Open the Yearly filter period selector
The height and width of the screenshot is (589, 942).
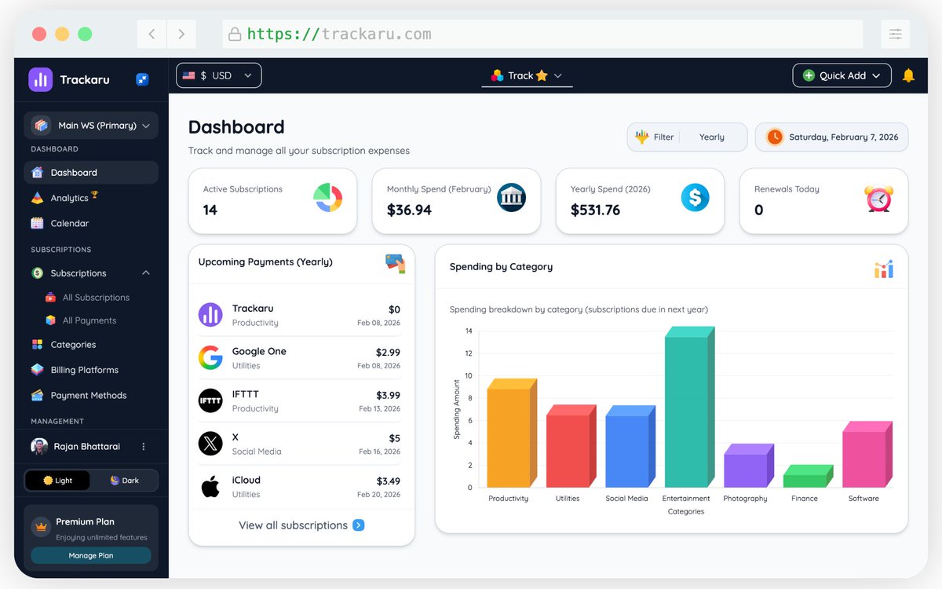click(712, 137)
